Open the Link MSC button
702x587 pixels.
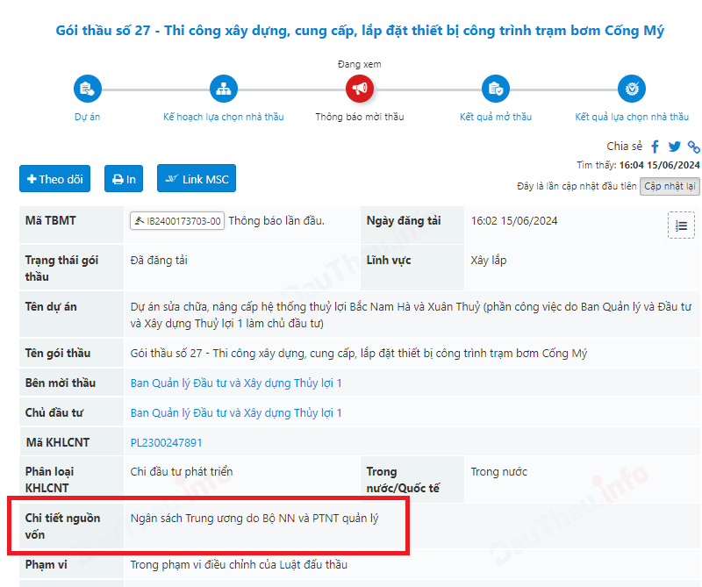click(x=196, y=178)
